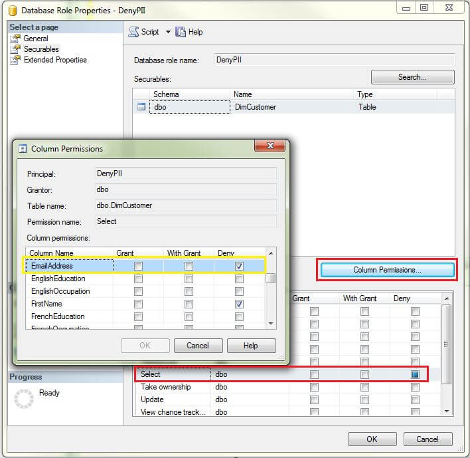Check With Grant for FrenchEducation
470x458 pixels.
[189, 316]
